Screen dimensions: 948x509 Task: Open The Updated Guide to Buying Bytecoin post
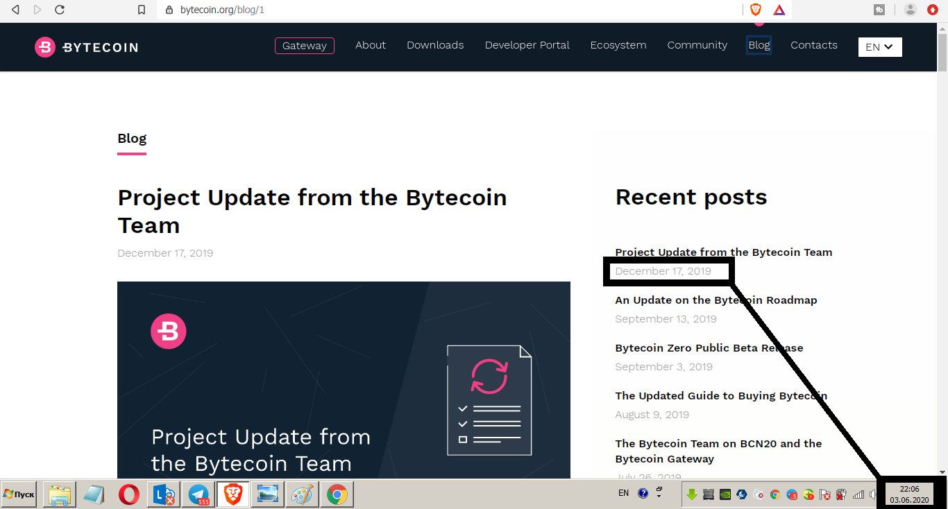coord(721,396)
